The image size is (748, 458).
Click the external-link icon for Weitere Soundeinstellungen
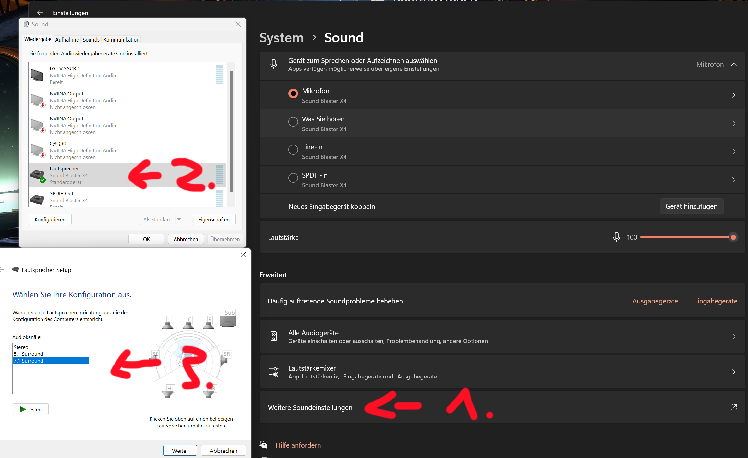(733, 407)
